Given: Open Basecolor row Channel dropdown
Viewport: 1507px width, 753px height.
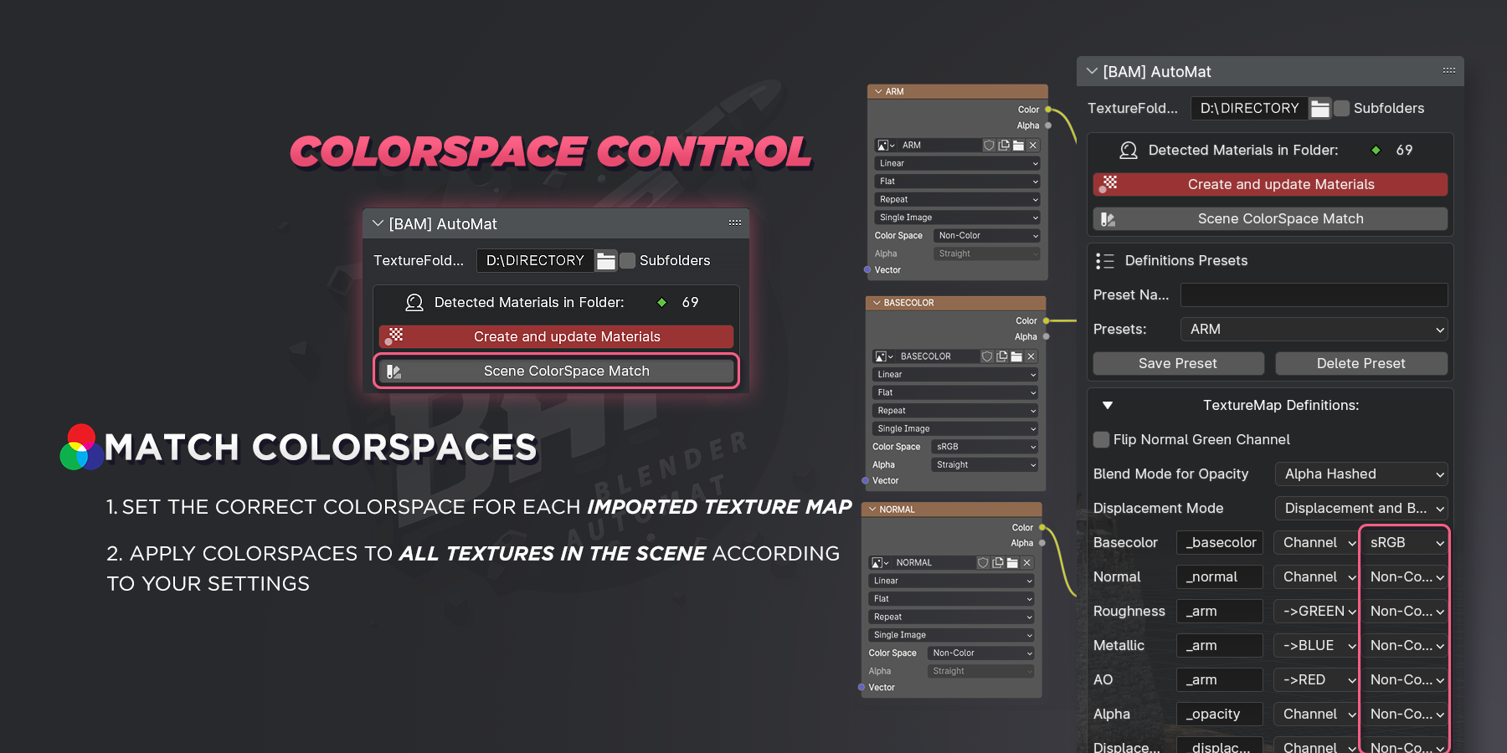Looking at the screenshot, I should coord(1315,543).
